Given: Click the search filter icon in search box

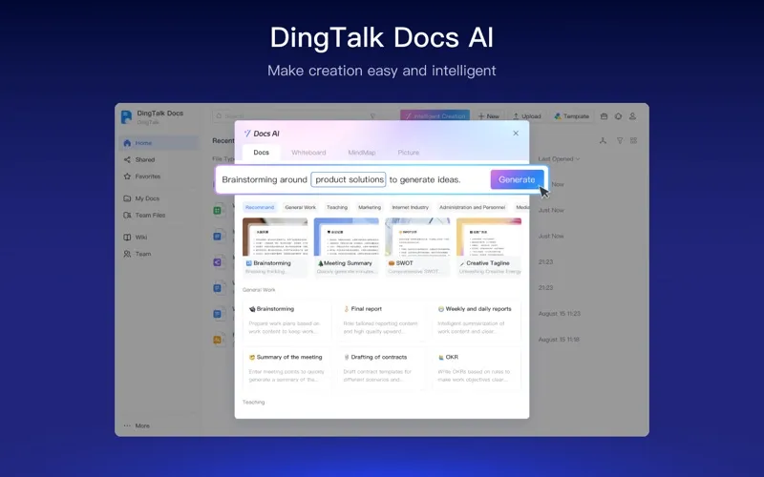Looking at the screenshot, I should [372, 116].
